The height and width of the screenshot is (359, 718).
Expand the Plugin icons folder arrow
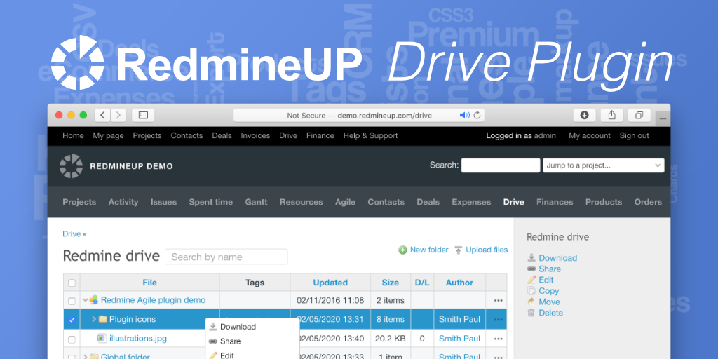click(x=94, y=319)
